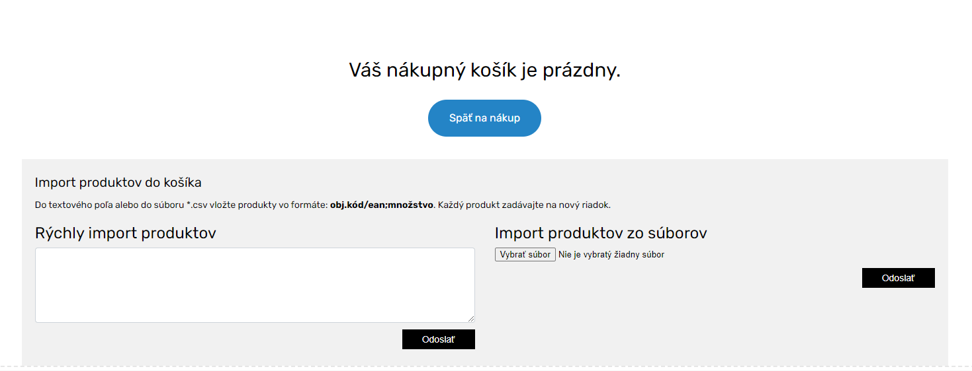
Task: Focus the Rýchly import produktov text area
Action: tap(255, 285)
